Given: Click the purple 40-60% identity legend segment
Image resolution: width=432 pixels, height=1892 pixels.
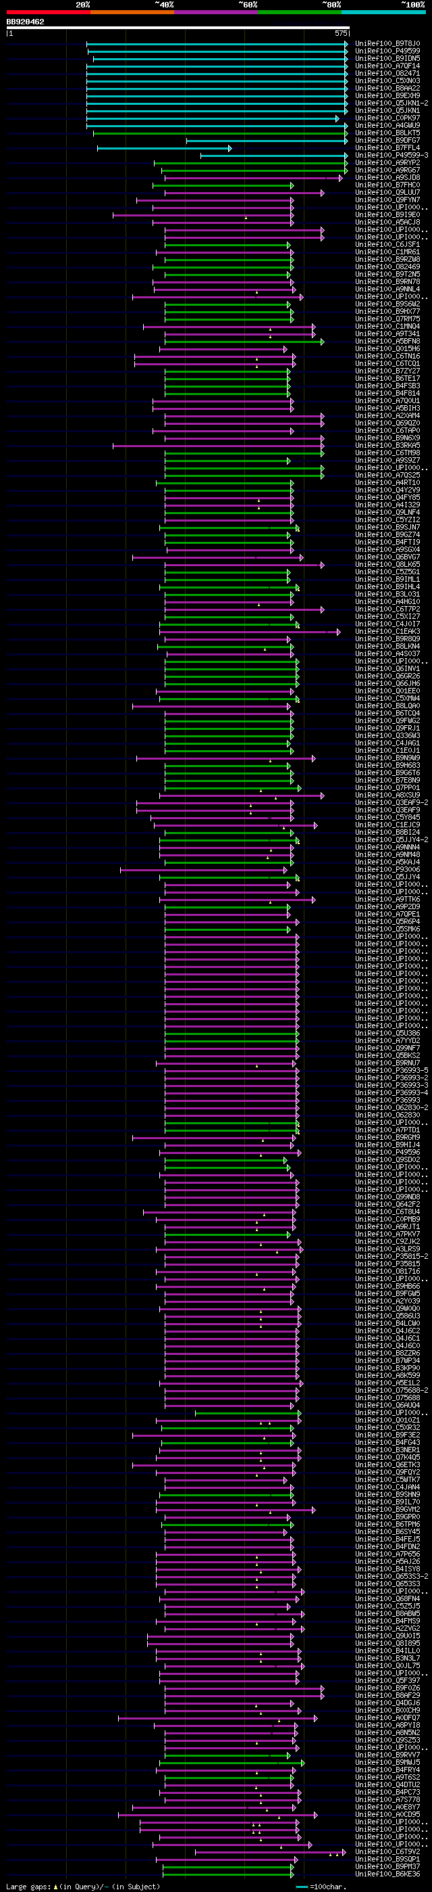Looking at the screenshot, I should (x=215, y=12).
